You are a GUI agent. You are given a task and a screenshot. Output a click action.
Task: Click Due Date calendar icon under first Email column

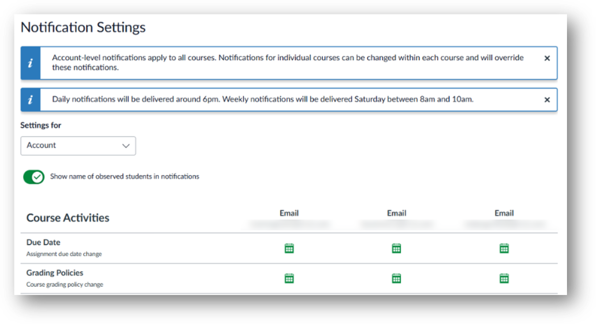pyautogui.click(x=289, y=248)
